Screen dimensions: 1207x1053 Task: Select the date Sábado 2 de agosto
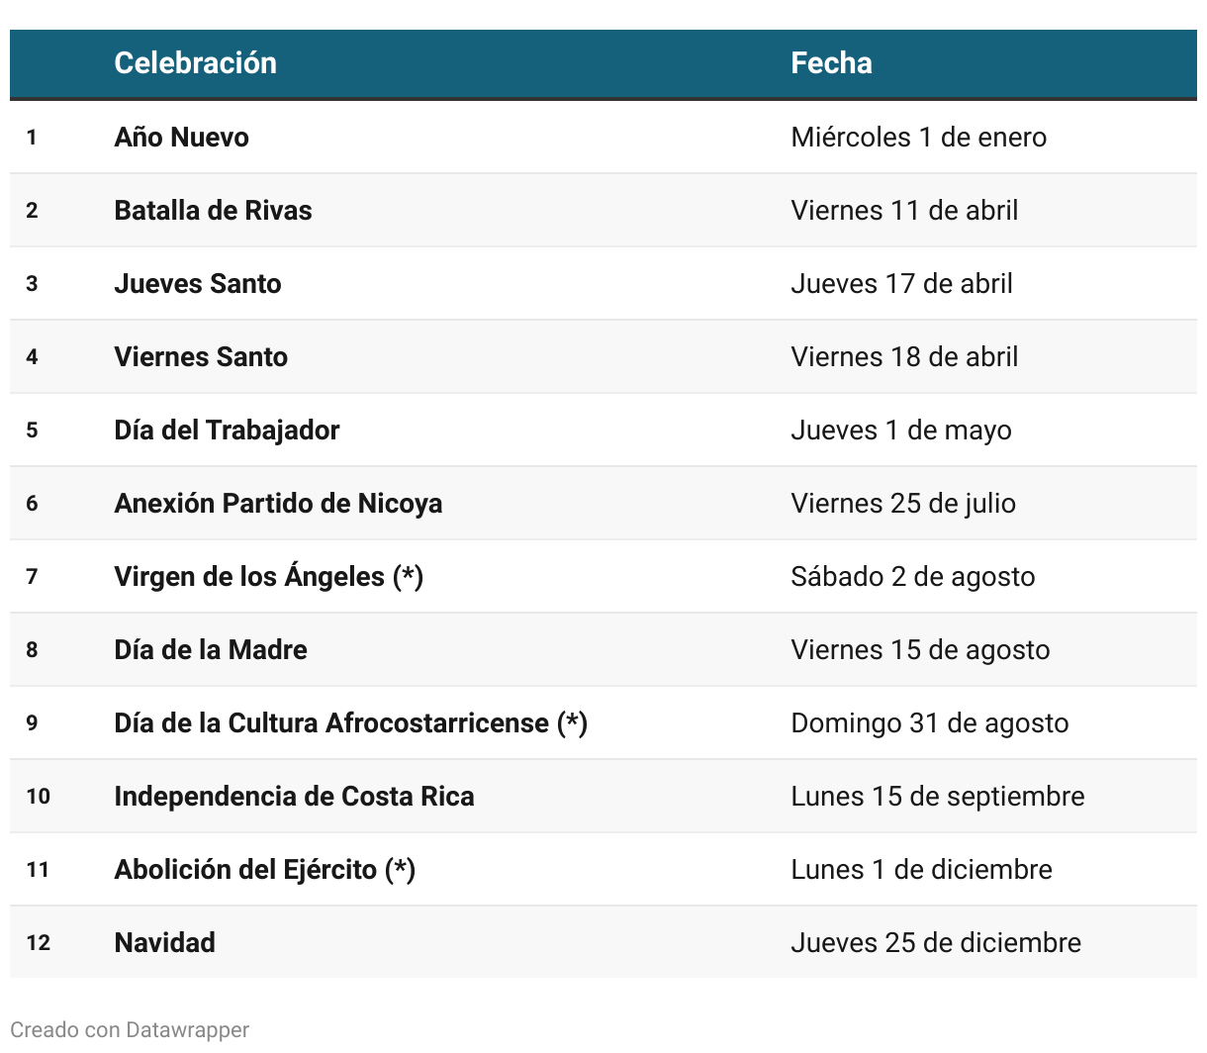click(x=913, y=577)
